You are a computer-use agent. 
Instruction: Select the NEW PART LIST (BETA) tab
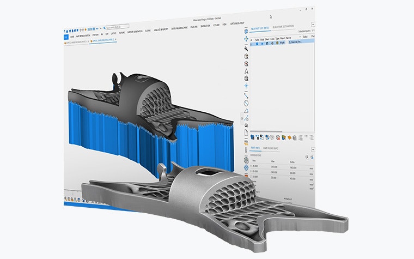point(260,28)
